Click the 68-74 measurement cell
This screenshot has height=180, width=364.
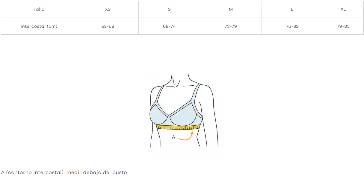coord(169,26)
